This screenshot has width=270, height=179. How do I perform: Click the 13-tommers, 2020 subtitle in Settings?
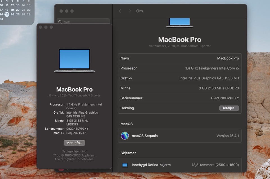(x=180, y=46)
